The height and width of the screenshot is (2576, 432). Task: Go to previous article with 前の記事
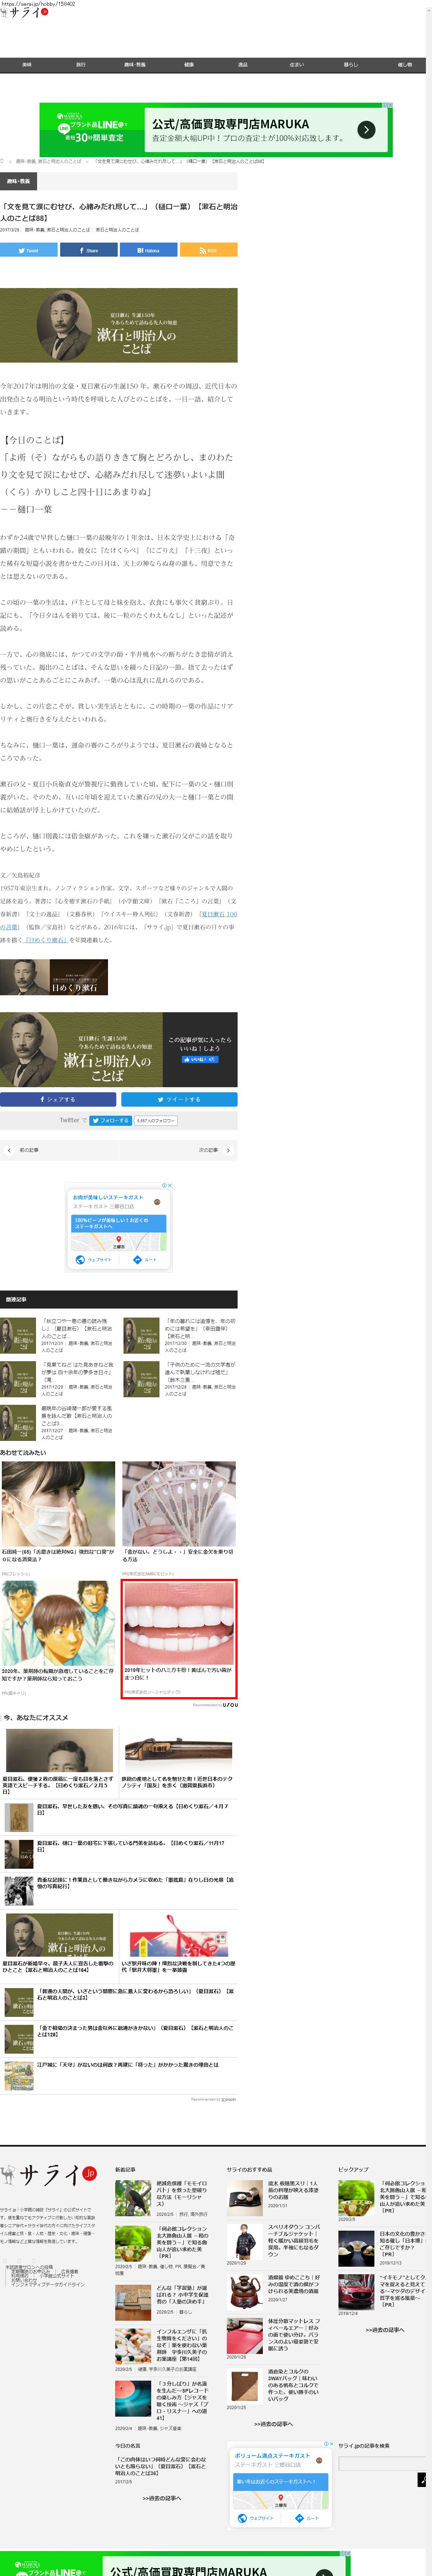pos(25,1150)
